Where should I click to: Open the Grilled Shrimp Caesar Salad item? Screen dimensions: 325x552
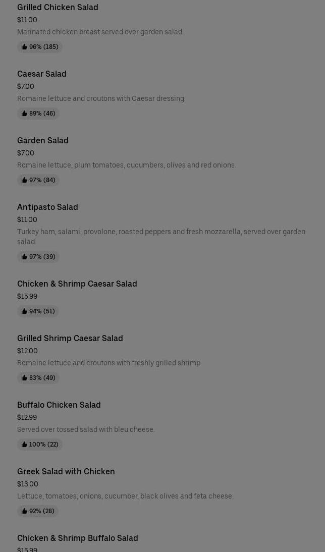(x=70, y=338)
